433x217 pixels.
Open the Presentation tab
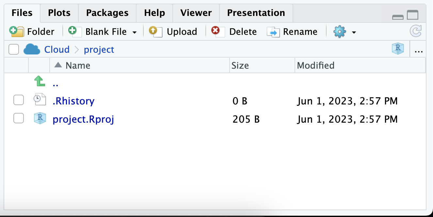pos(256,13)
